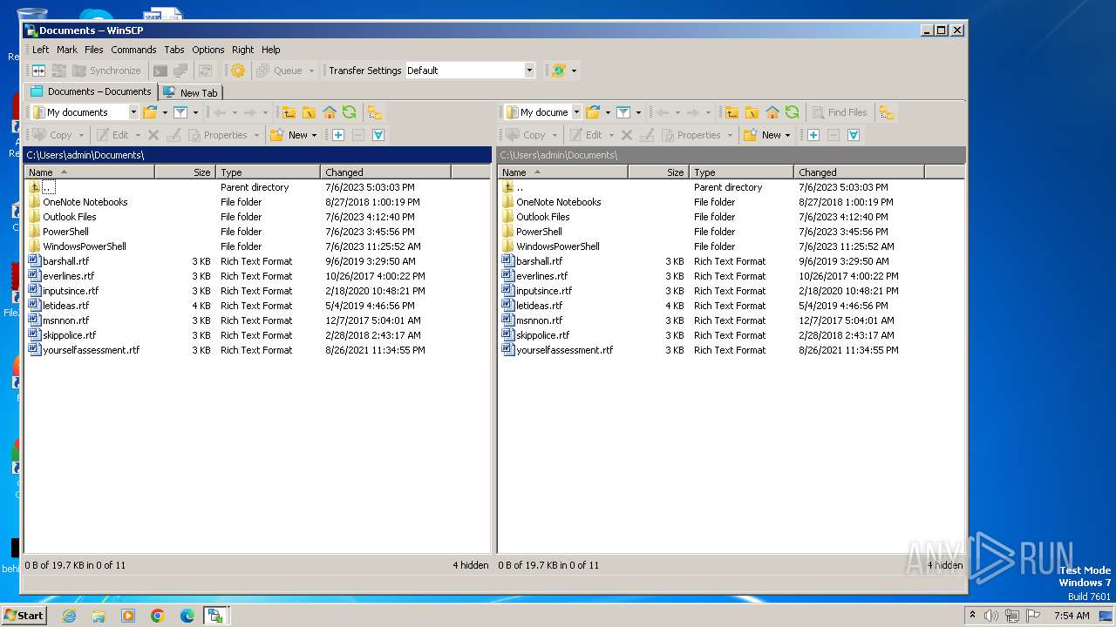This screenshot has height=627, width=1116.
Task: Click the left panel 4 hidden status text
Action: pos(471,565)
